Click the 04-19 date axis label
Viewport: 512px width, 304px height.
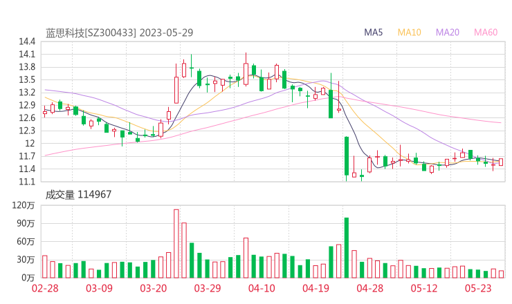[x=316, y=288]
